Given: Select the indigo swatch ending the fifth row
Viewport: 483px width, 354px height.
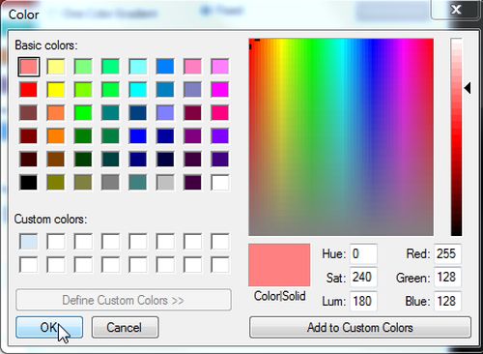Looking at the screenshot, I should coord(220,160).
